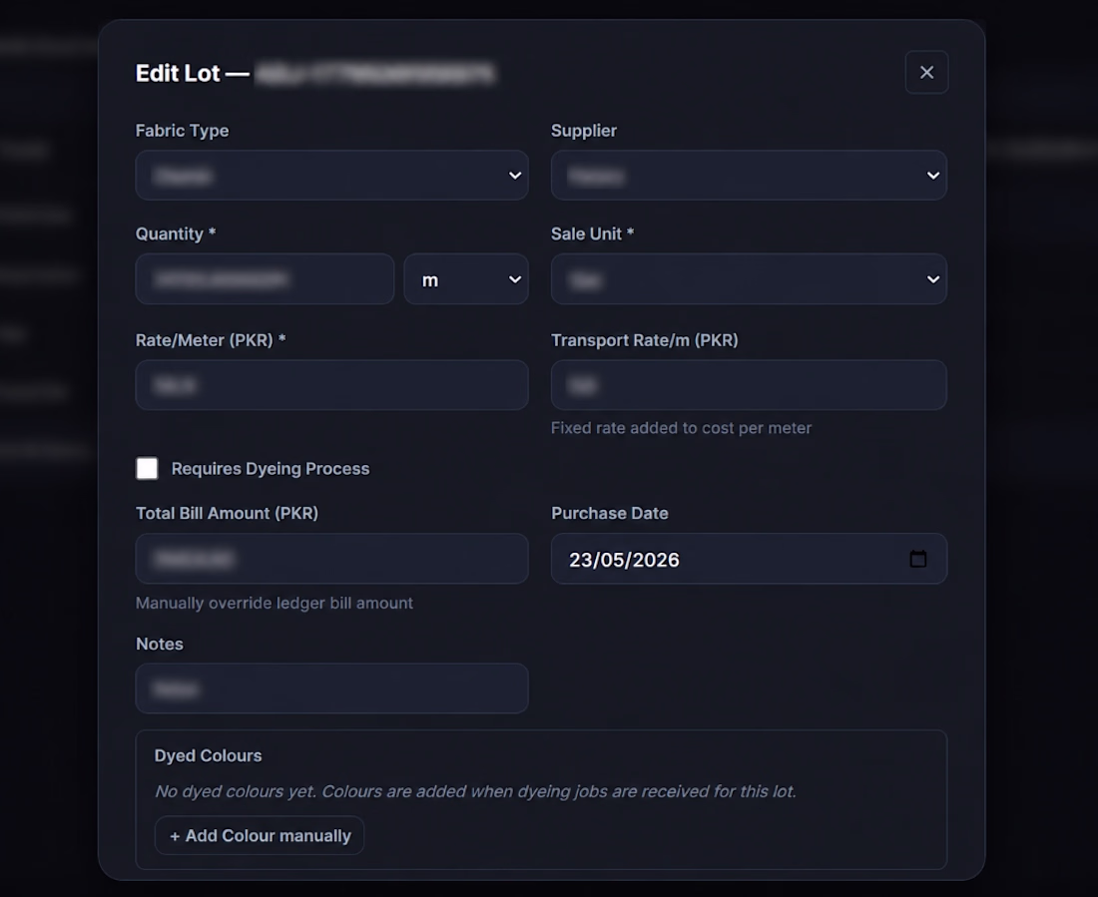Open the quantity unit 'm' dropdown

466,279
